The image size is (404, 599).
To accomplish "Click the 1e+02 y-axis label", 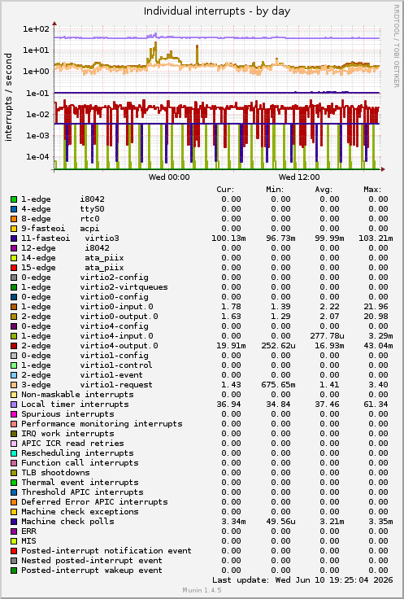I will pyautogui.click(x=37, y=28).
